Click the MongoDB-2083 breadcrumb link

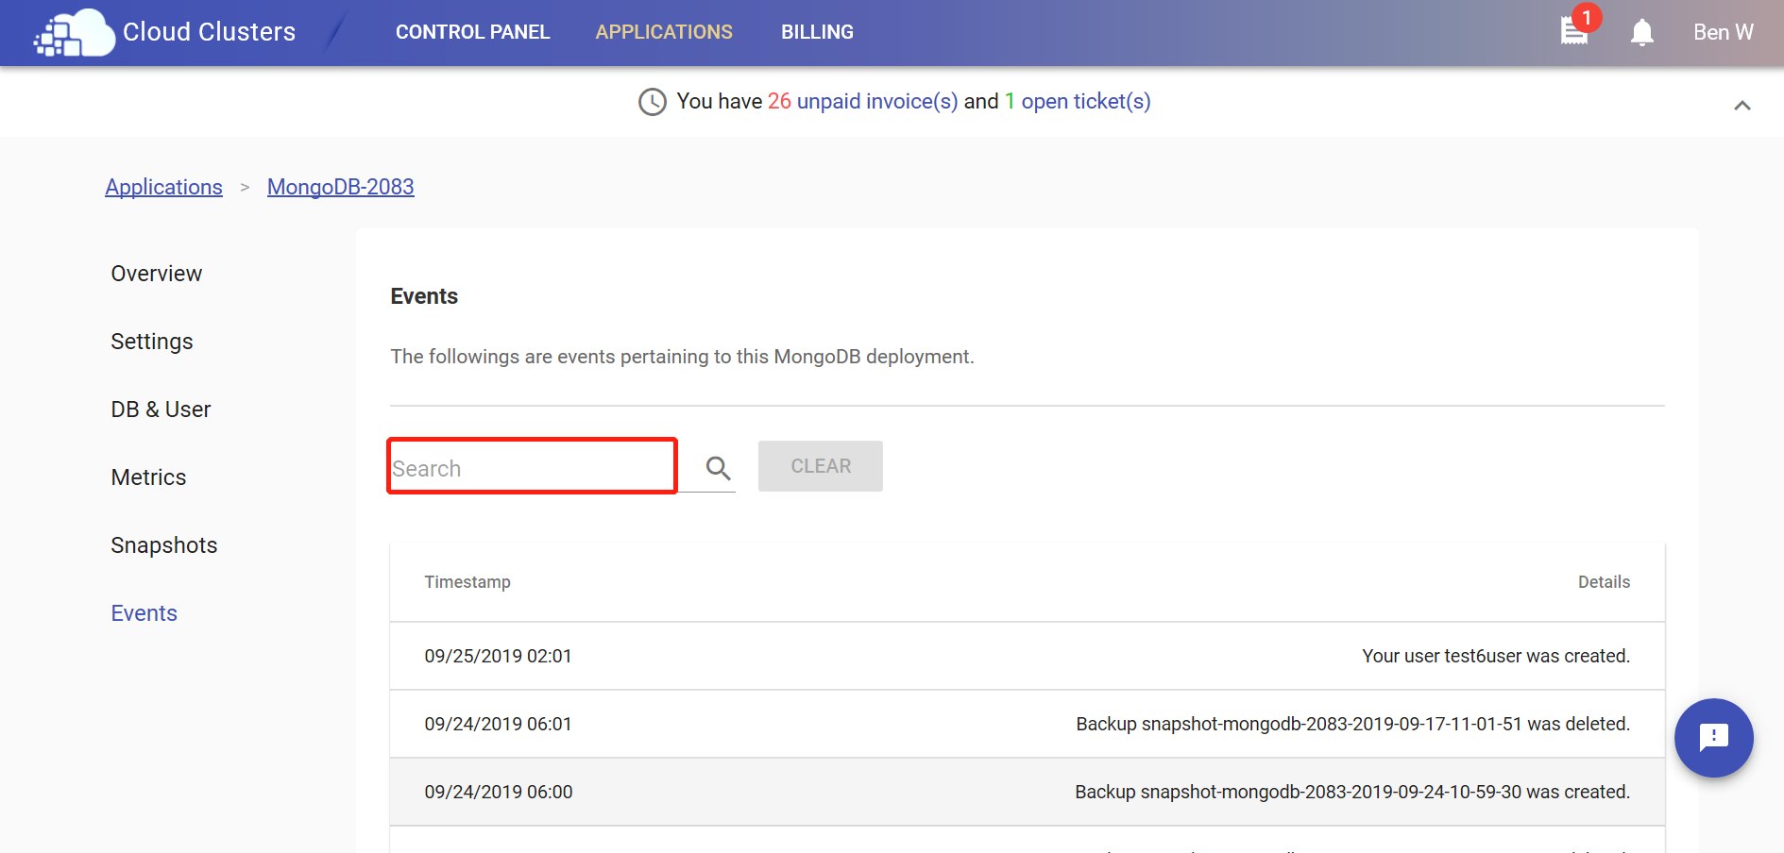pos(341,187)
